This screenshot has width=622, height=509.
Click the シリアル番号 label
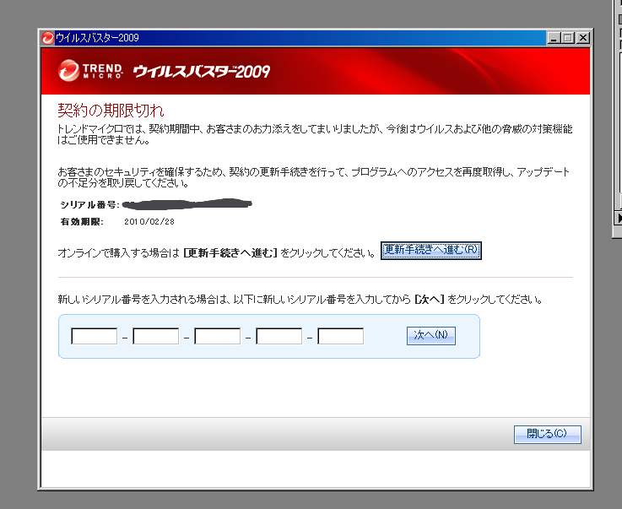pyautogui.click(x=89, y=205)
